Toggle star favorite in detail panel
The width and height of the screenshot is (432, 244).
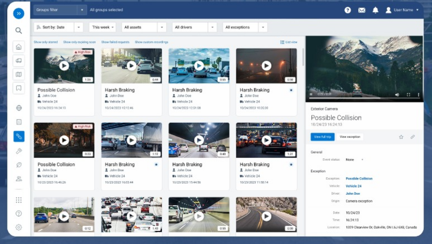tap(401, 137)
